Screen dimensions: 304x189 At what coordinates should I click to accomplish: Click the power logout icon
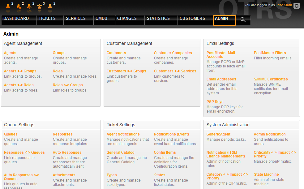point(297,6)
